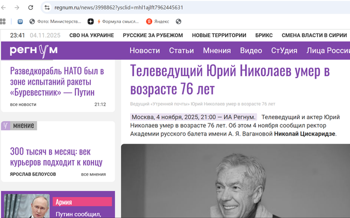Open the 'БРИКС' topic
This screenshot has width=350, height=218.
pos(264,36)
